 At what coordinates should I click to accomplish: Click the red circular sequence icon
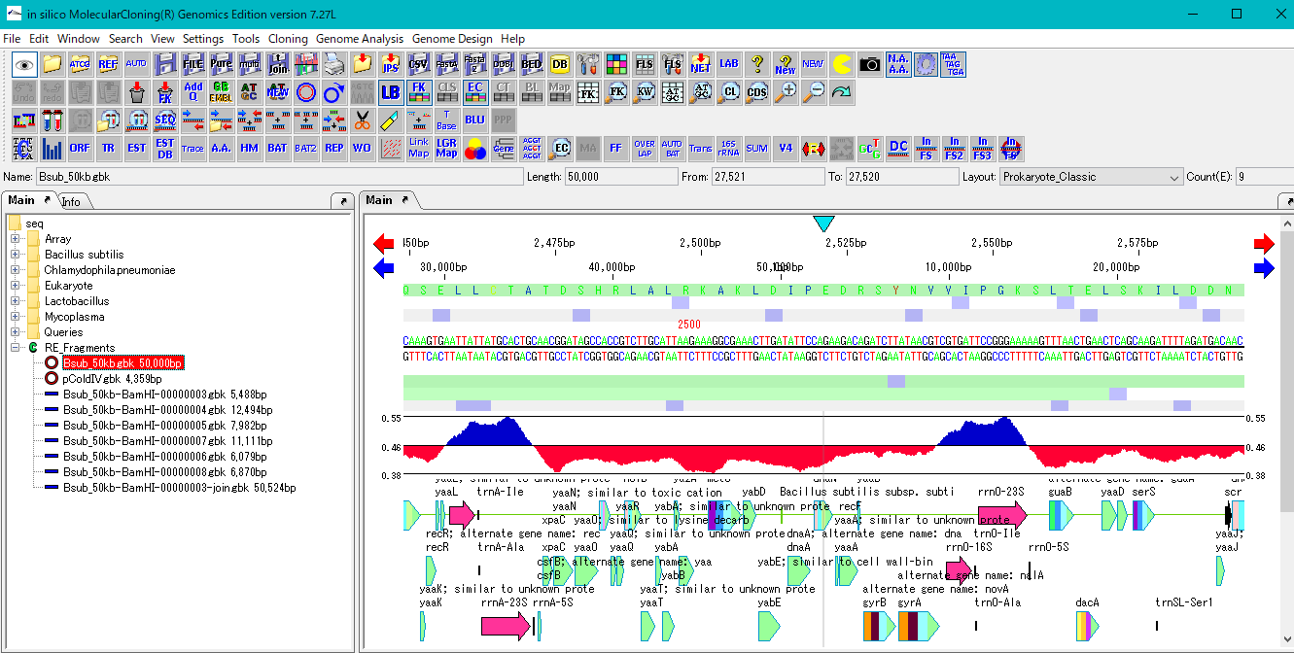[306, 92]
